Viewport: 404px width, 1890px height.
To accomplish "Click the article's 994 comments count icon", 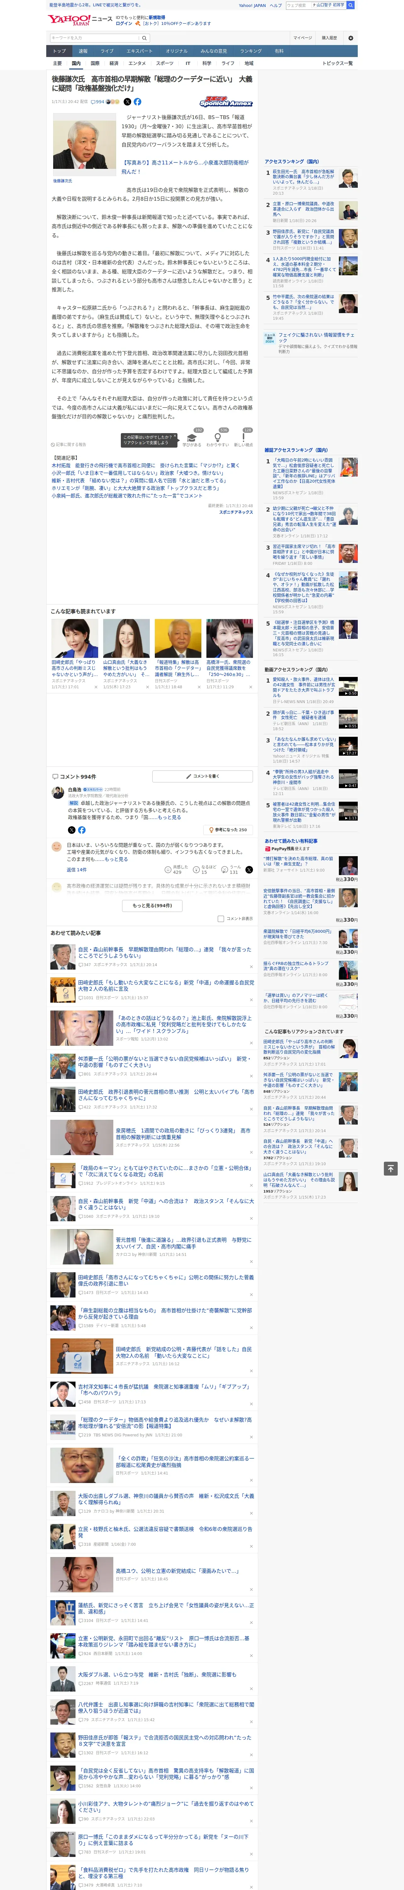I will click(x=93, y=102).
